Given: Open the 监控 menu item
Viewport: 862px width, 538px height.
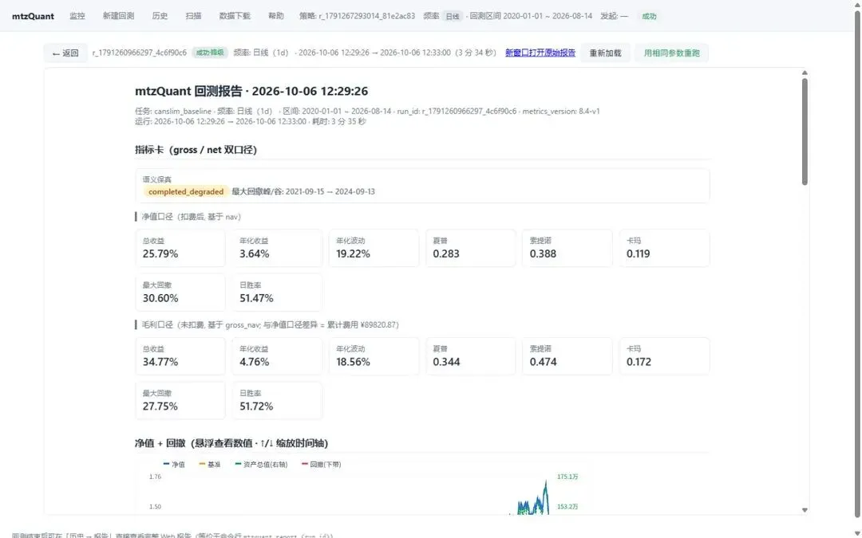Looking at the screenshot, I should coord(77,16).
